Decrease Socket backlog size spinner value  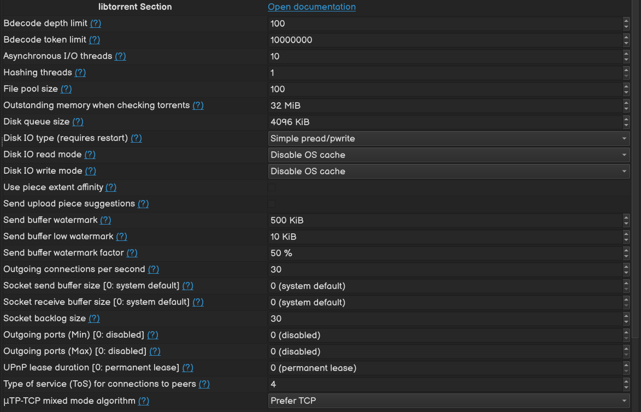click(626, 322)
